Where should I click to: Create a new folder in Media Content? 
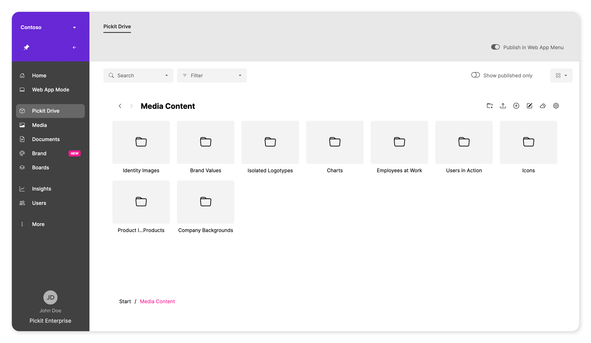pyautogui.click(x=490, y=106)
